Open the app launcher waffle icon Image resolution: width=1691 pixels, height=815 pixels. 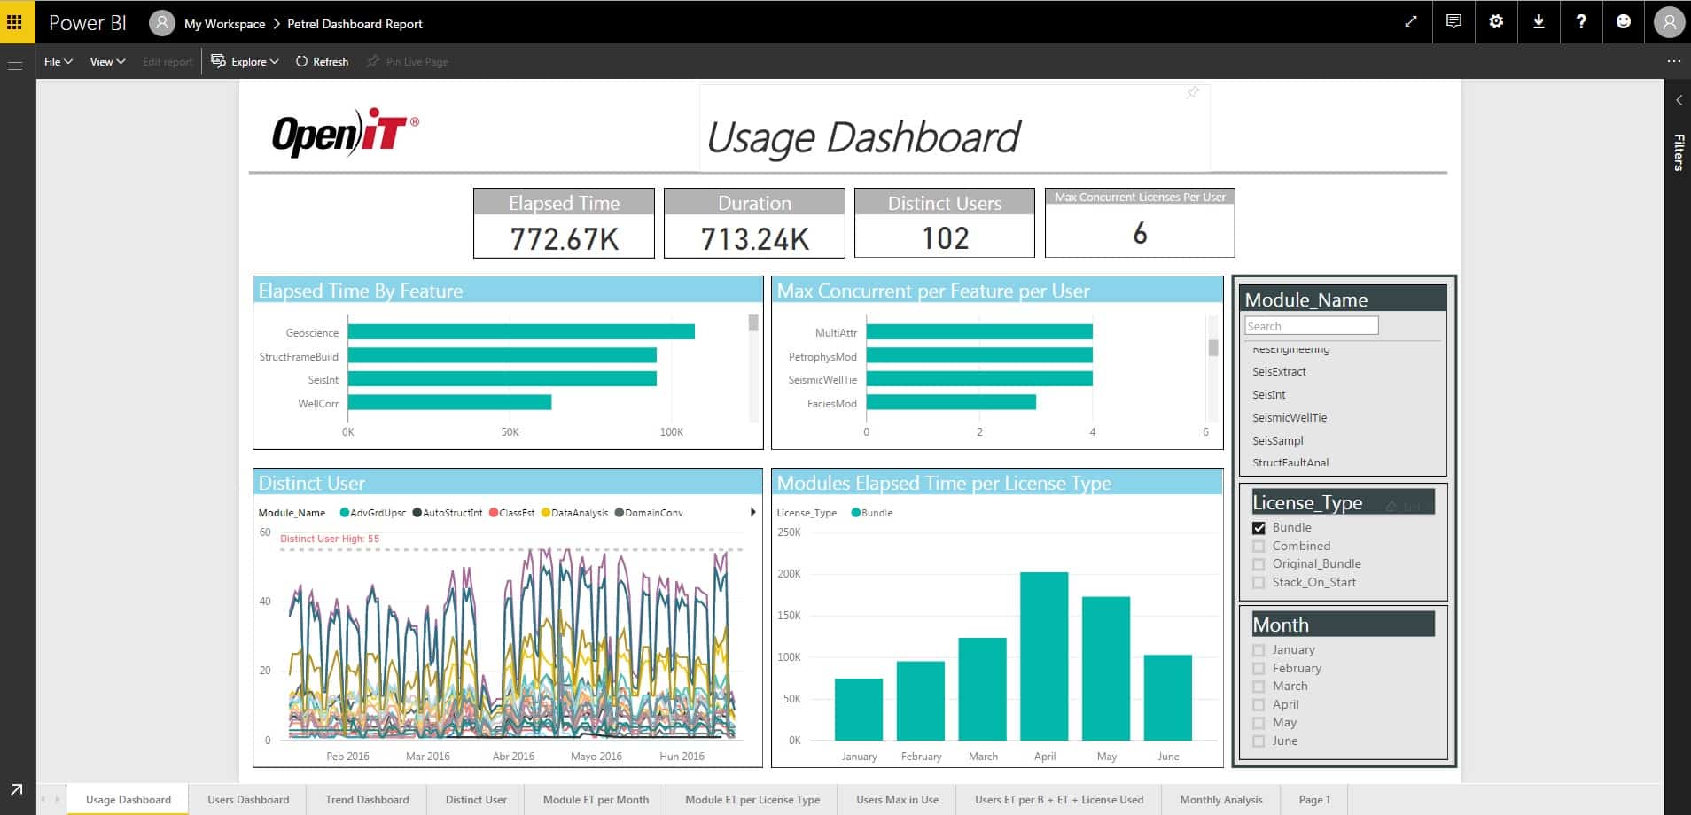point(15,22)
